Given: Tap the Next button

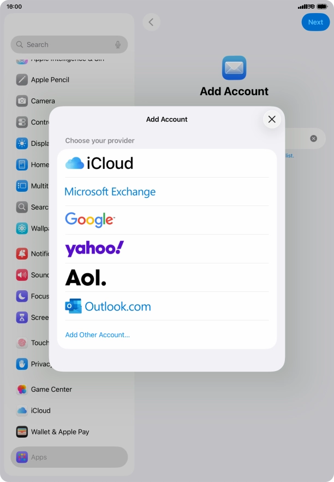Looking at the screenshot, I should pyautogui.click(x=315, y=22).
